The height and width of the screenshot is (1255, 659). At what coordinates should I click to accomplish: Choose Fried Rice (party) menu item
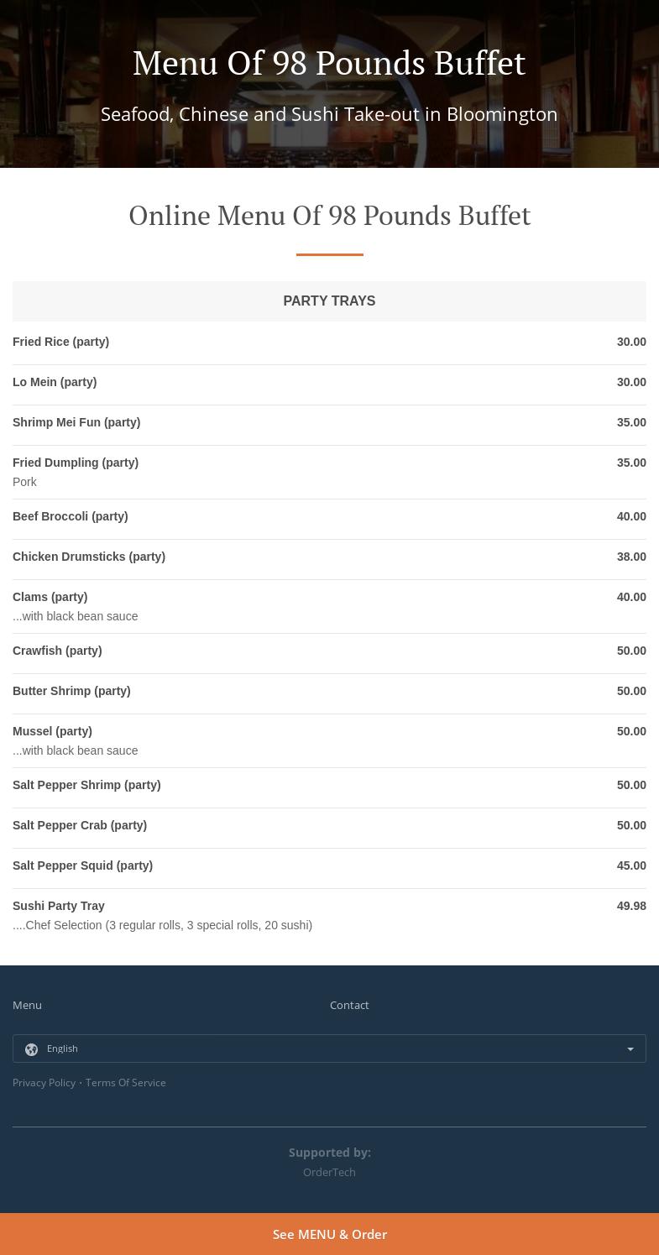[60, 343]
